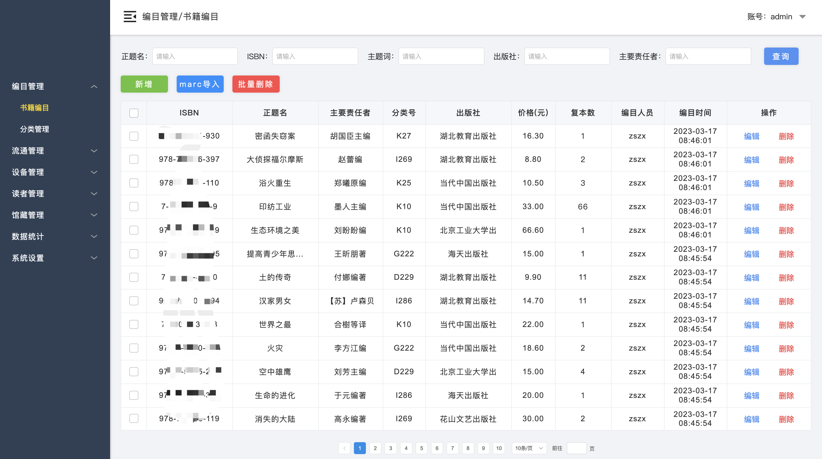Viewport: 822px width, 459px height.
Task: Focus the 正题名 search input
Action: (x=195, y=56)
